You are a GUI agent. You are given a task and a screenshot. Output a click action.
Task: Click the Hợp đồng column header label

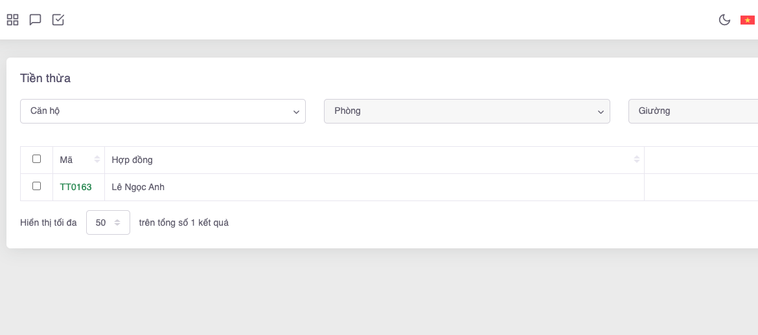[132, 160]
